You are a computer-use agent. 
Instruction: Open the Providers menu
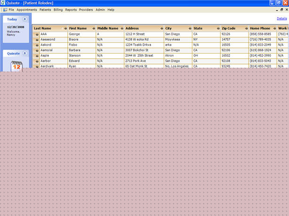pyautogui.click(x=86, y=10)
